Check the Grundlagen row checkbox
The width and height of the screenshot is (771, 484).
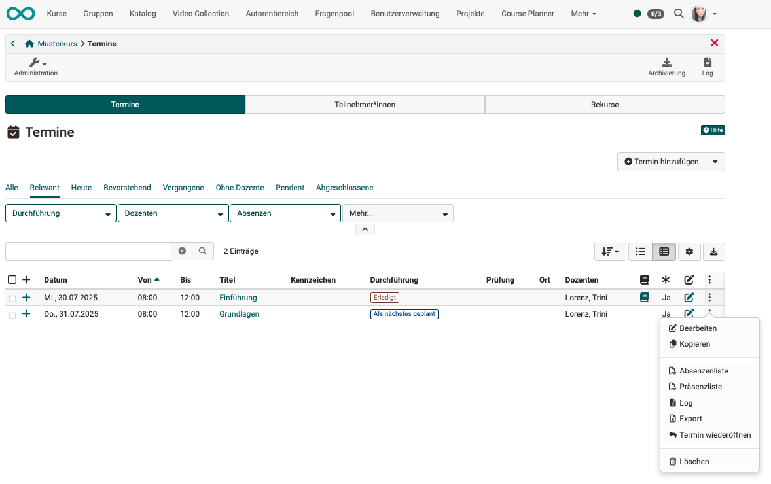12,315
